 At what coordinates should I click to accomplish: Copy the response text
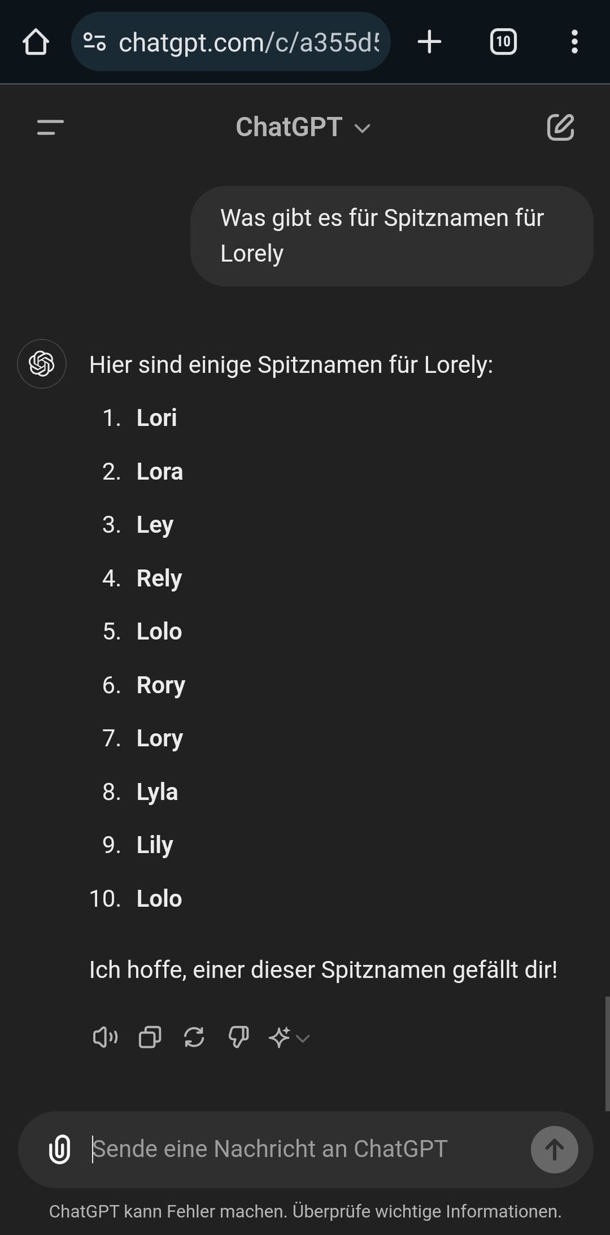150,1037
